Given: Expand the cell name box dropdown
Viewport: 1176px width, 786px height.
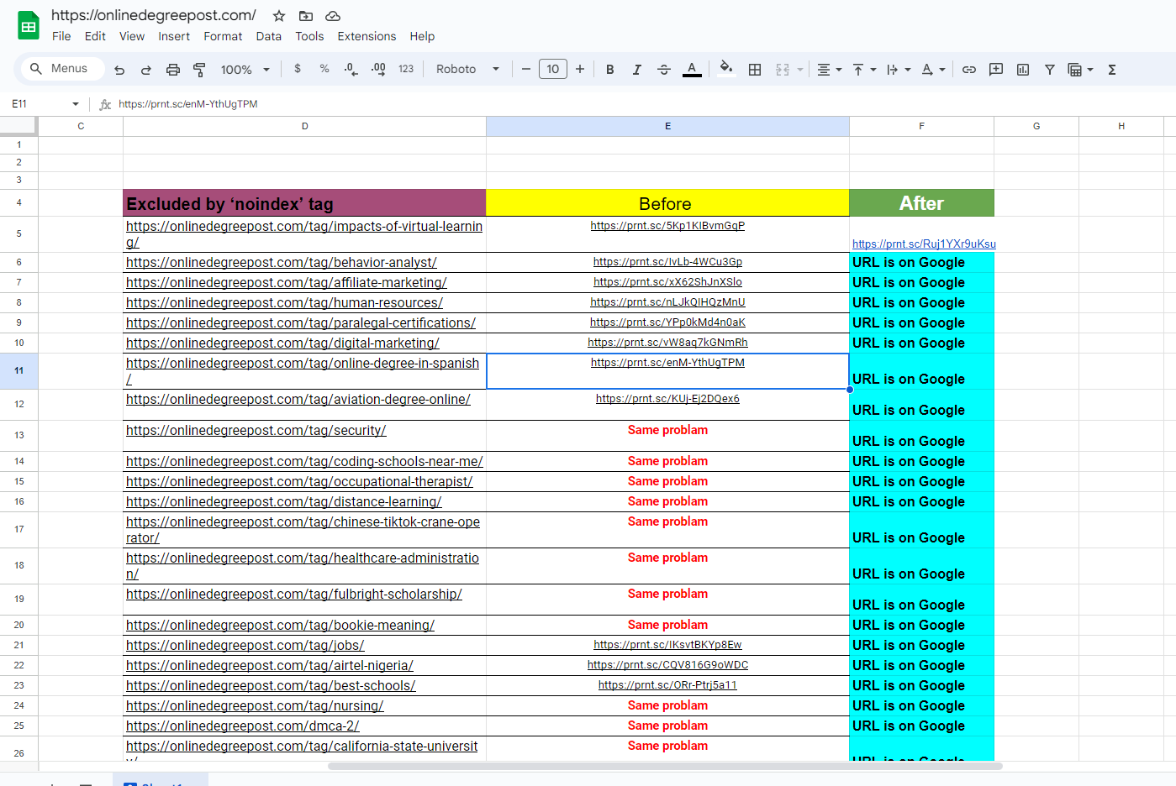Looking at the screenshot, I should [76, 104].
